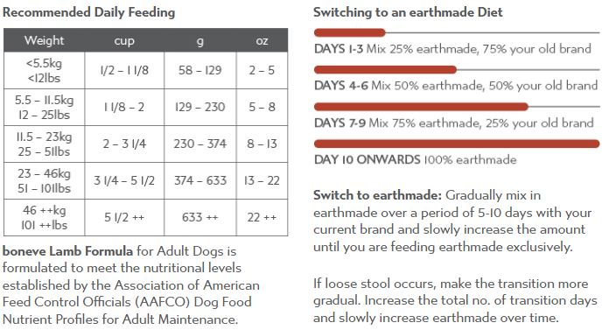
Task: Click the bold boneve Lamb Formula text
Action: coord(67,251)
